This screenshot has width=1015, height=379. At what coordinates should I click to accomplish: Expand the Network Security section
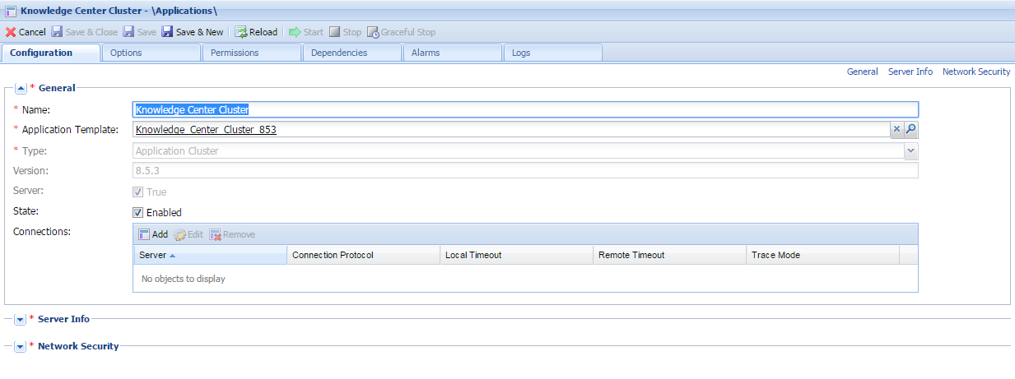pos(21,347)
